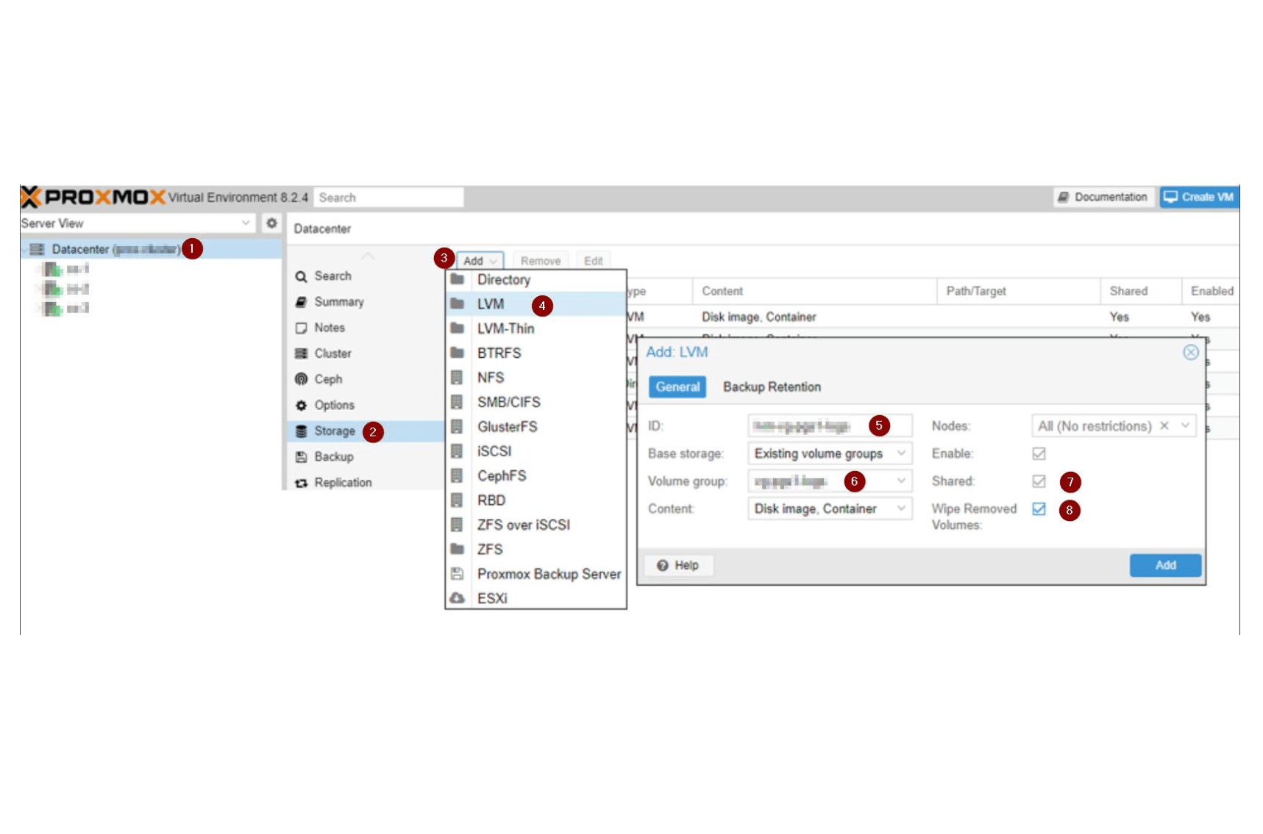Collapse the Server View dropdown
1263x834 pixels.
point(247,223)
